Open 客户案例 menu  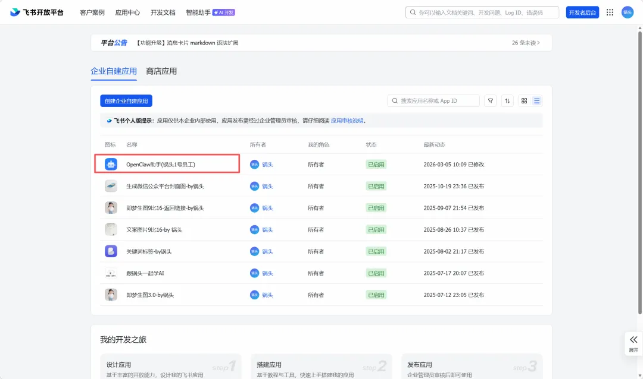click(x=92, y=12)
